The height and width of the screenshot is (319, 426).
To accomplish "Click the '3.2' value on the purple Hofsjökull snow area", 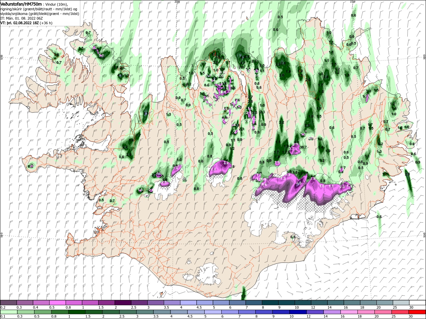I will coord(225,163).
